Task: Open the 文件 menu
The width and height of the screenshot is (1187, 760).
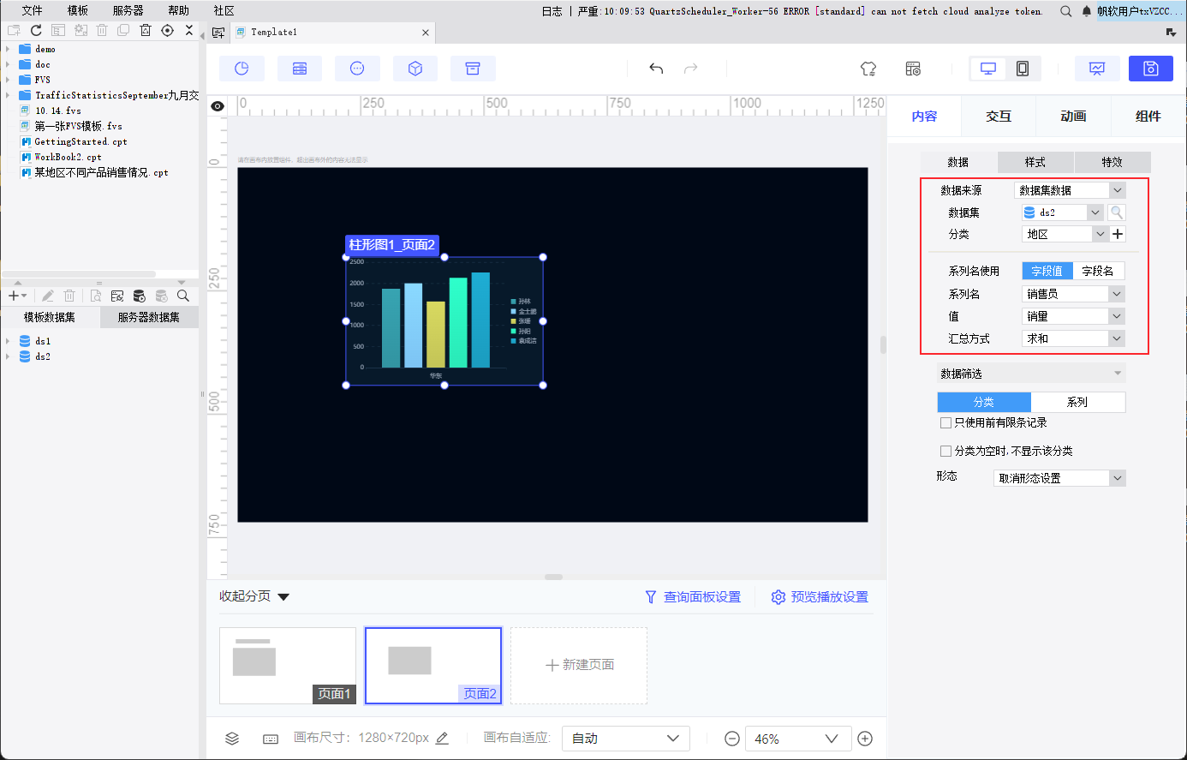Action: pyautogui.click(x=33, y=10)
